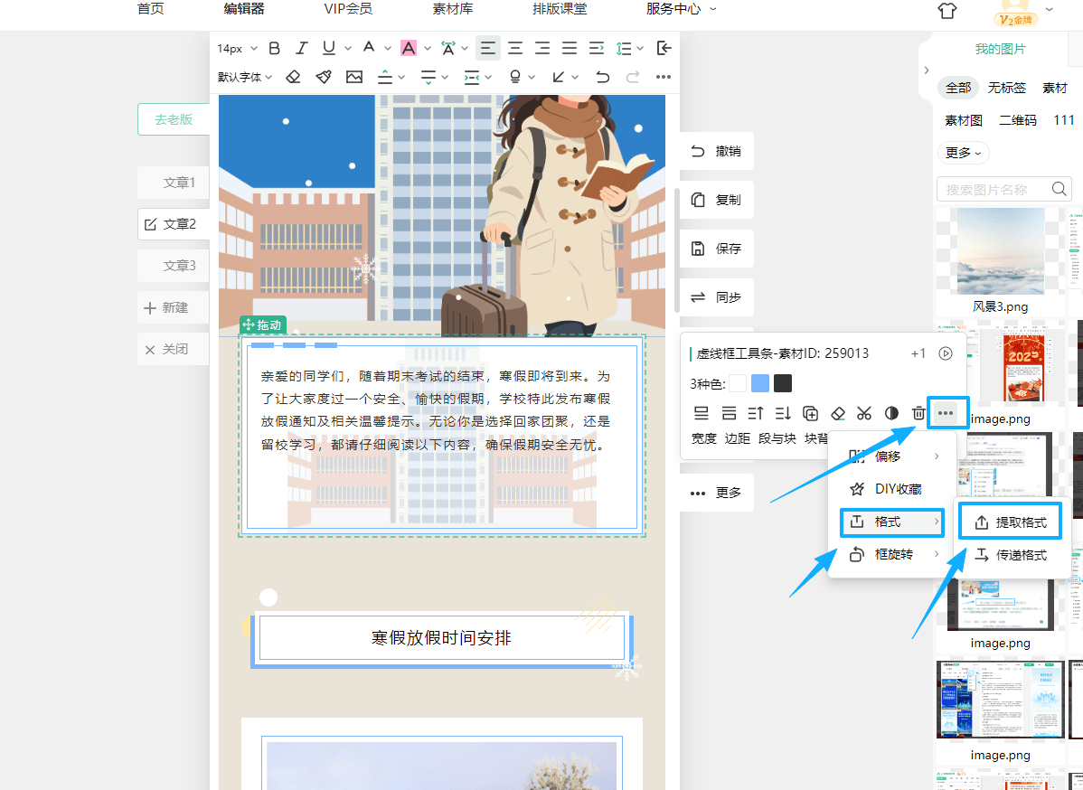
Task: Select 框旋转 in the context menu
Action: (892, 554)
